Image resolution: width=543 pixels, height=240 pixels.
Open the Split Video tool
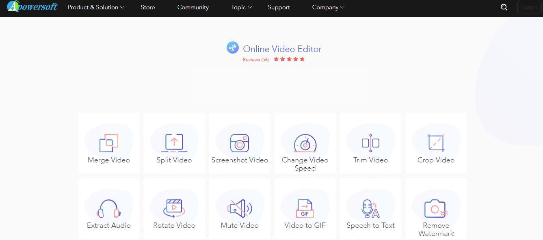[174, 143]
